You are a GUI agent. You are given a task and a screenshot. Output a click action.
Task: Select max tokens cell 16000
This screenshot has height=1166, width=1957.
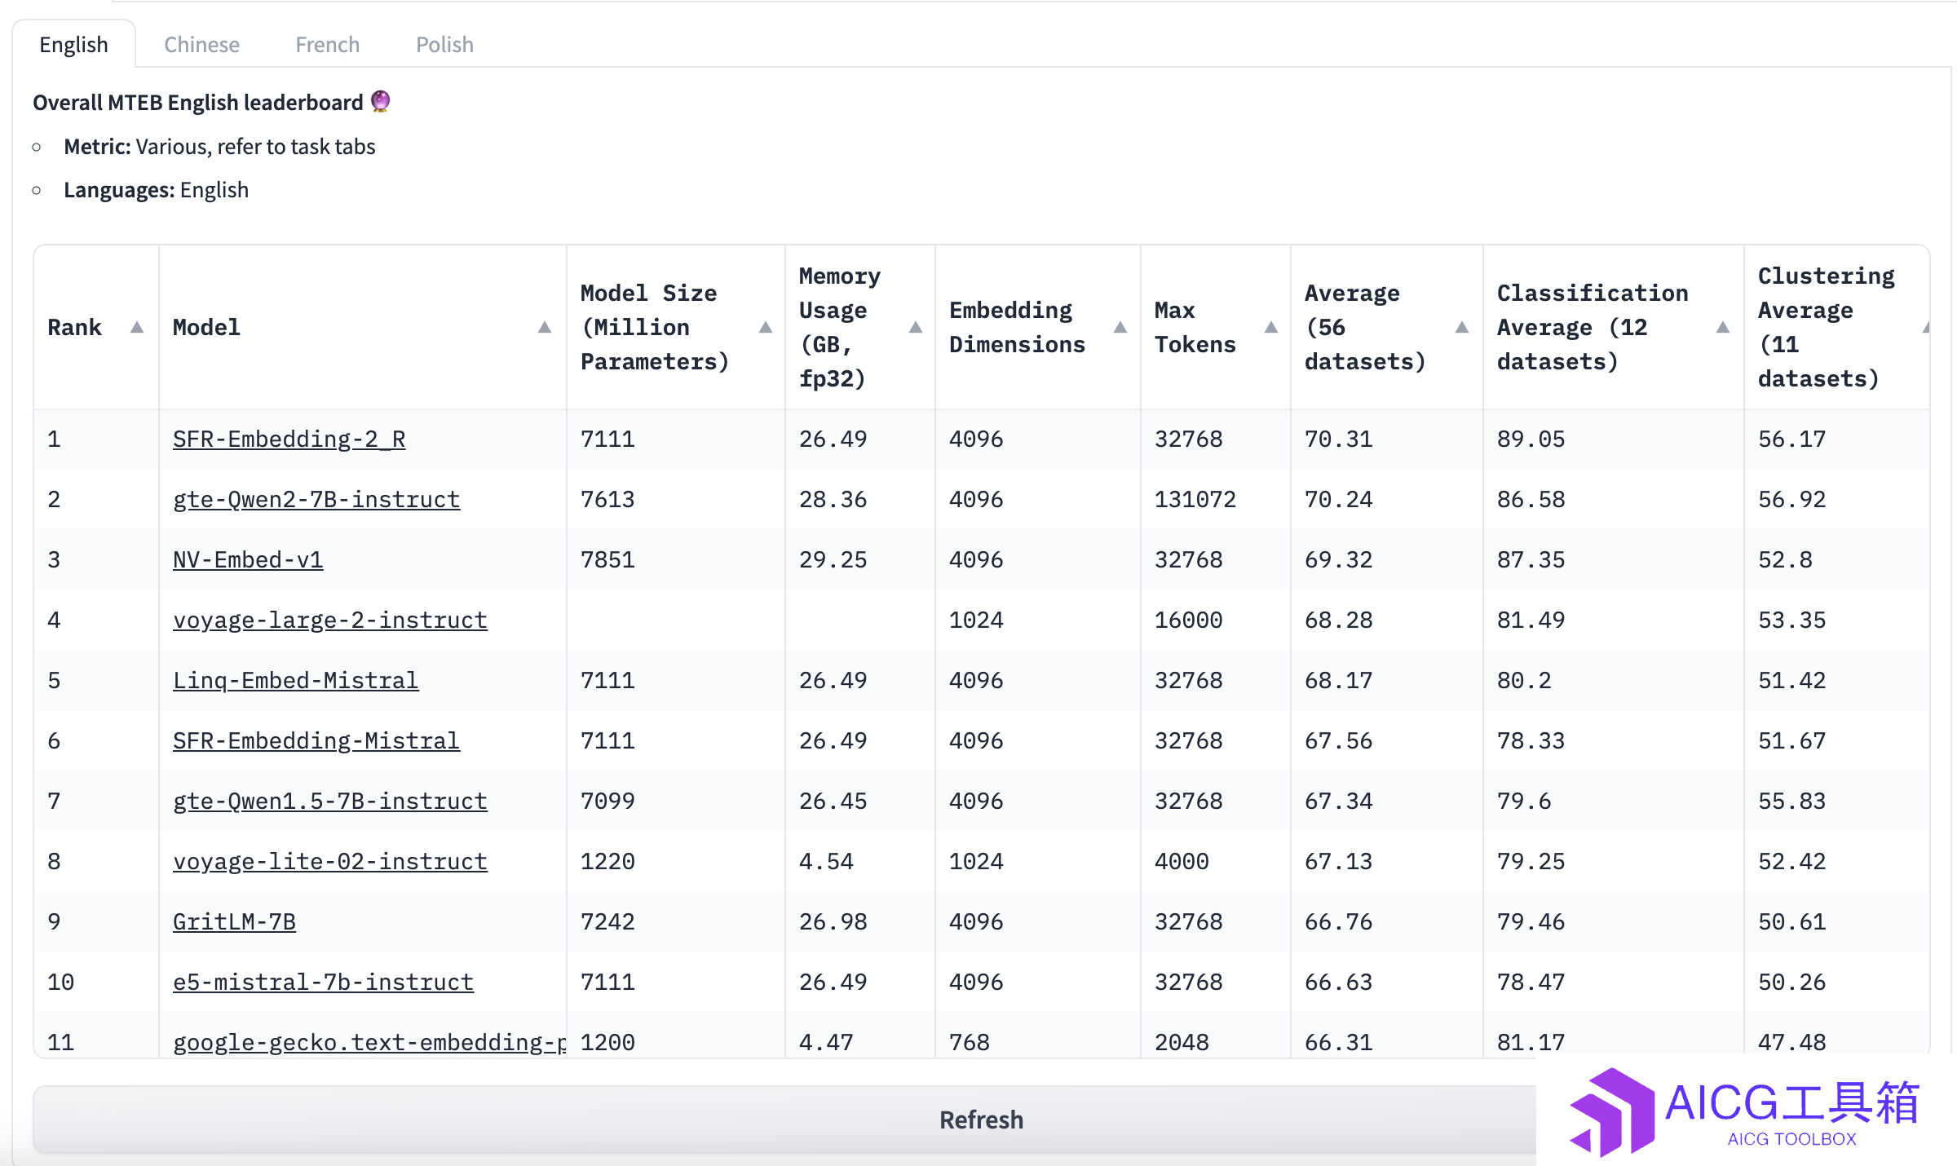[x=1216, y=620]
